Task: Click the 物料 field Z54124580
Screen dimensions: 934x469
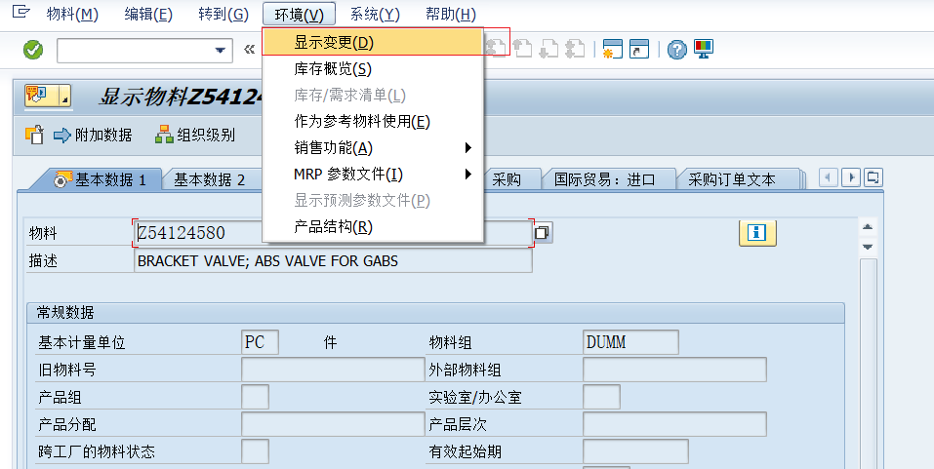Action: 333,233
